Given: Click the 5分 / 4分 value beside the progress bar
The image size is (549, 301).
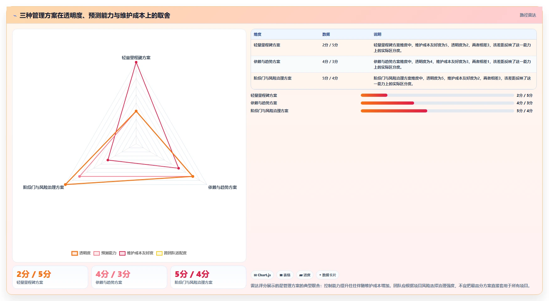Looking at the screenshot, I should point(525,111).
